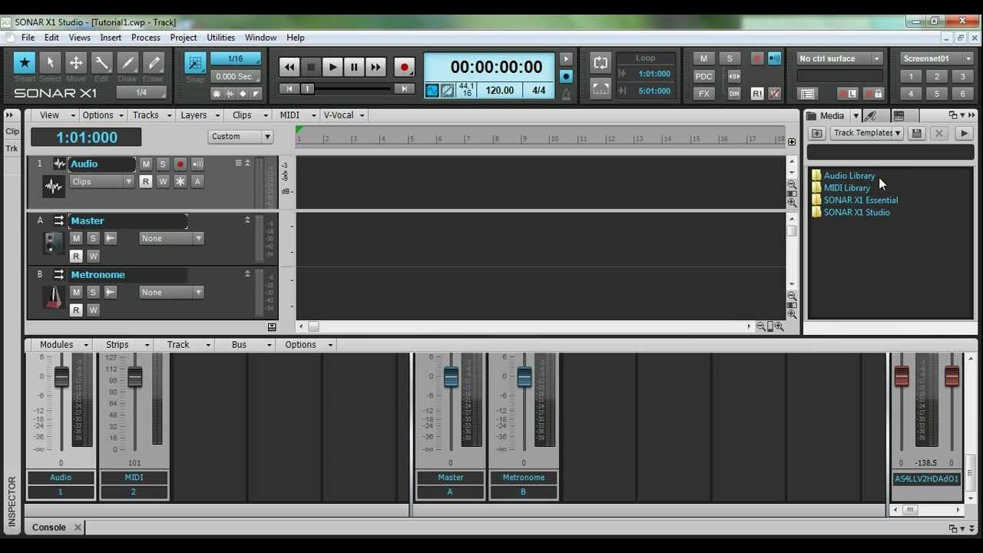Select the Draw tool
The height and width of the screenshot is (553, 983).
click(x=127, y=63)
